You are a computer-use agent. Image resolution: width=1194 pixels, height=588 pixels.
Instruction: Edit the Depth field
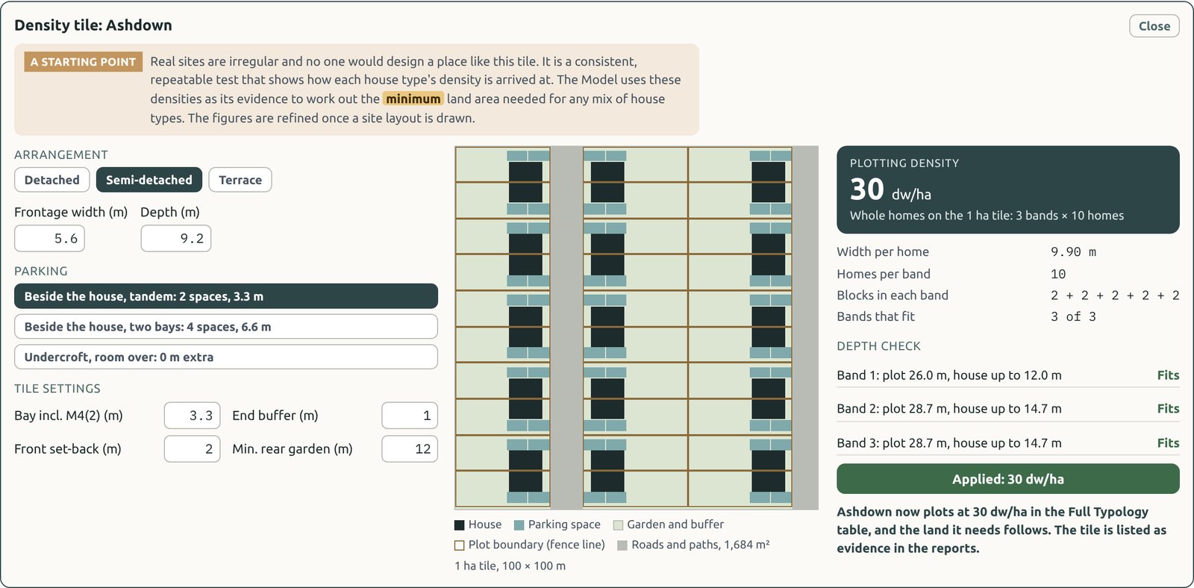(176, 239)
